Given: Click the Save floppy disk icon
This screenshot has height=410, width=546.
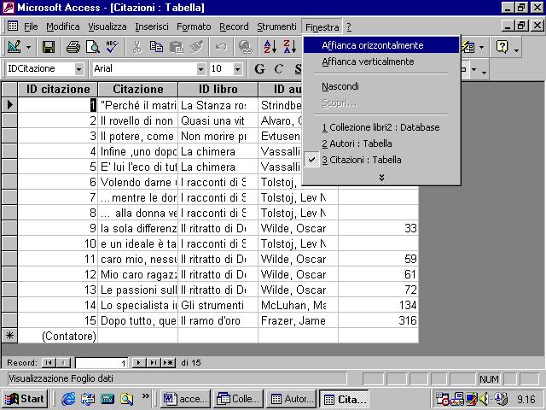Looking at the screenshot, I should click(x=49, y=47).
